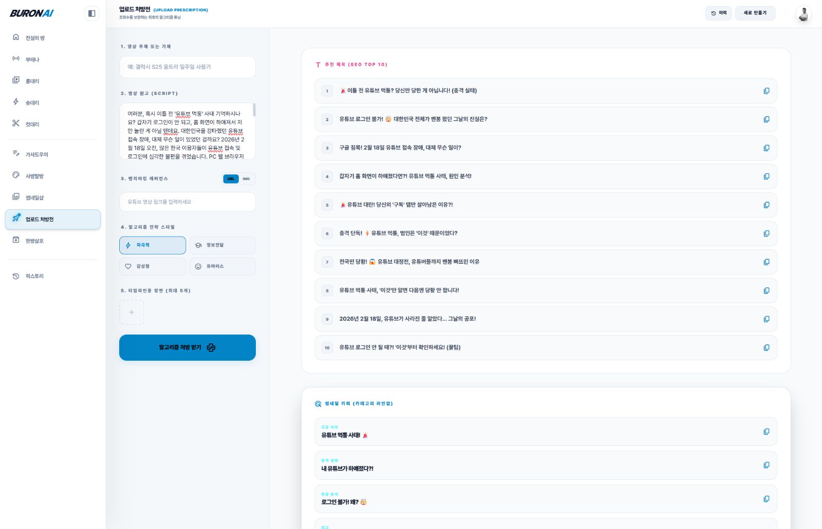The width and height of the screenshot is (822, 529).
Task: Copy title 3 '구글 침묵!' using its copy icon
Action: click(766, 148)
